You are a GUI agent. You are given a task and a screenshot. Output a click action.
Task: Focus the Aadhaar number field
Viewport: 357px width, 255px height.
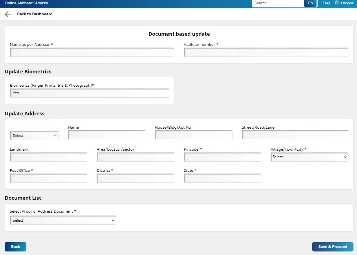tap(266, 52)
